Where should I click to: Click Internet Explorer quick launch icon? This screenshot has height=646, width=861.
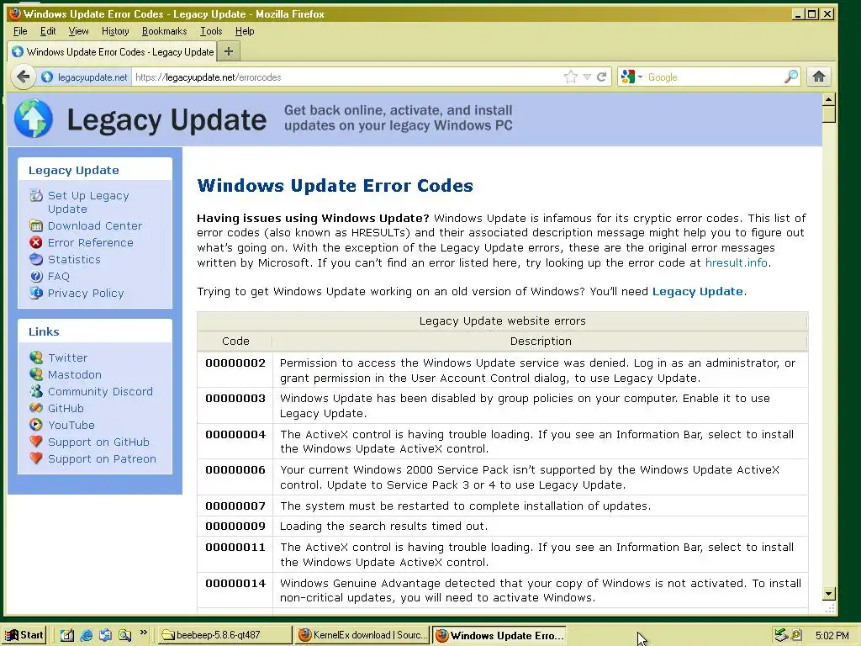tap(87, 636)
